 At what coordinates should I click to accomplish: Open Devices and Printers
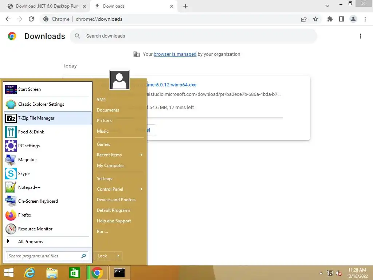coord(119,200)
